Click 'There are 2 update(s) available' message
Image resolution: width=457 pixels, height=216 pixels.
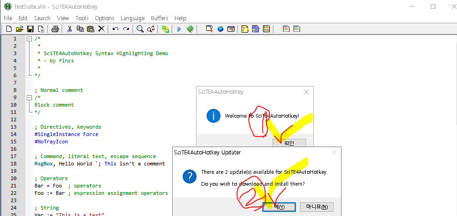click(265, 172)
